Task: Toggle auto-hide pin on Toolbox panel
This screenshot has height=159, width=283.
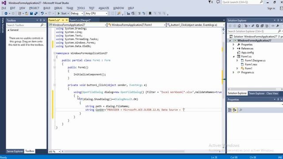Action: point(41,20)
